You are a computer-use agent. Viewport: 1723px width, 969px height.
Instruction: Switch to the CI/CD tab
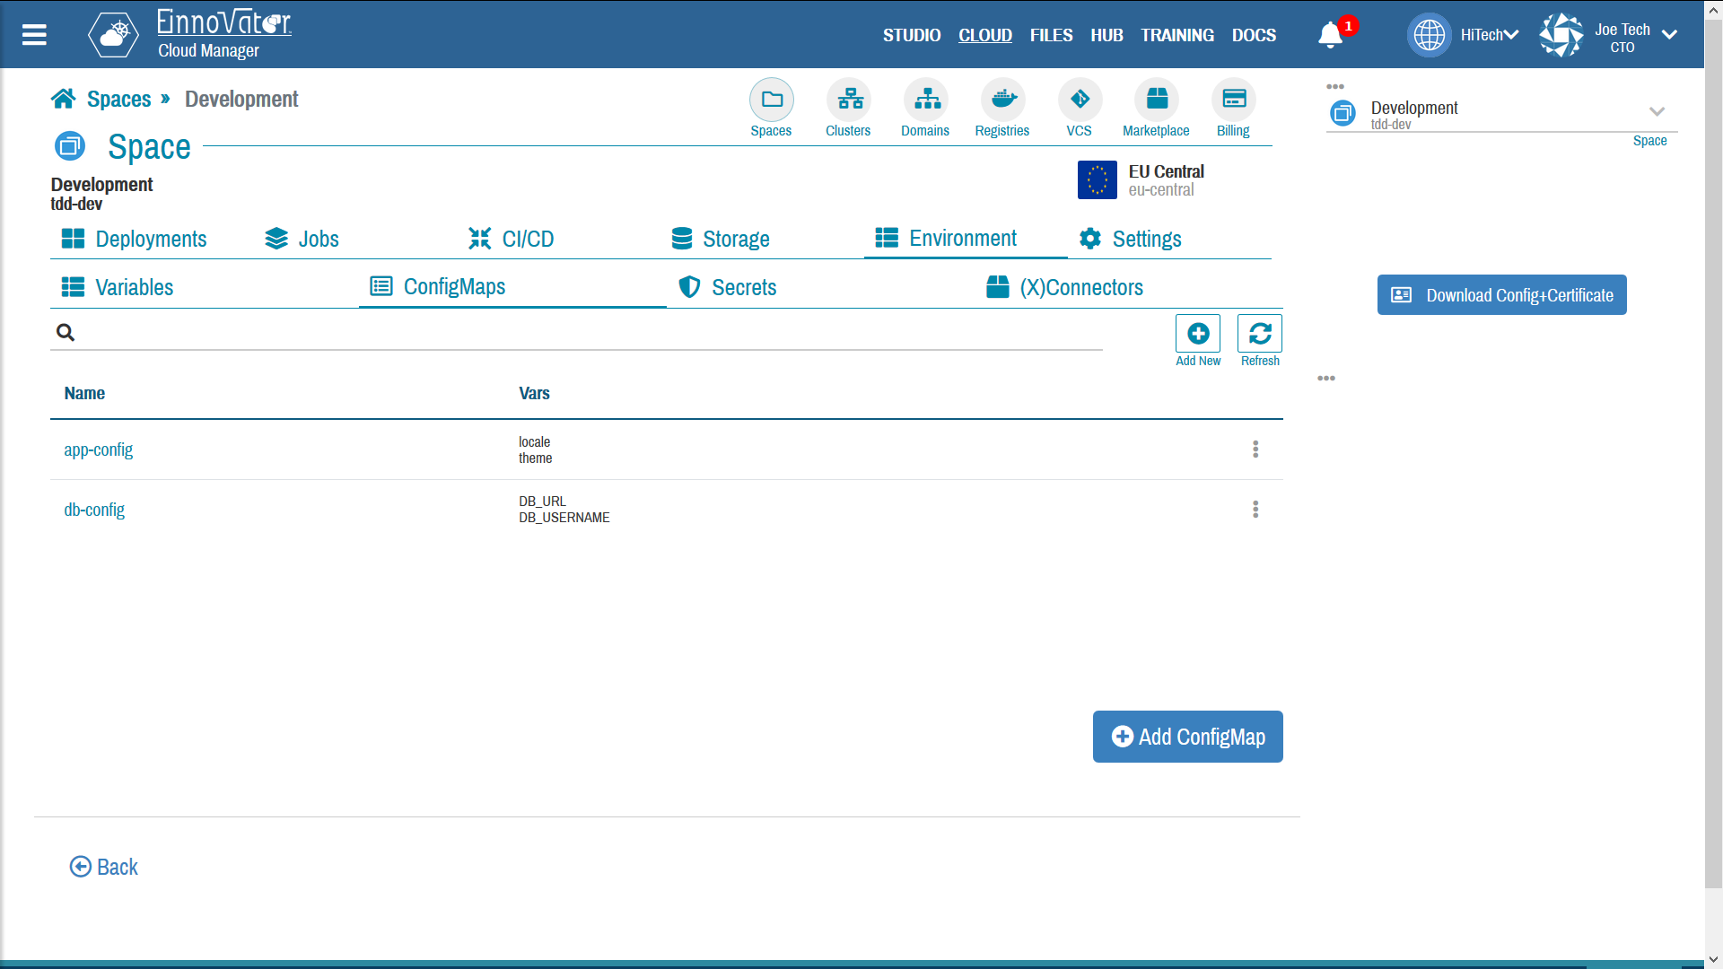[x=511, y=239]
